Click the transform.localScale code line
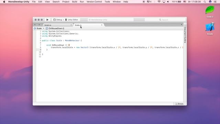The width and height of the screenshot is (220, 124). [x=117, y=48]
